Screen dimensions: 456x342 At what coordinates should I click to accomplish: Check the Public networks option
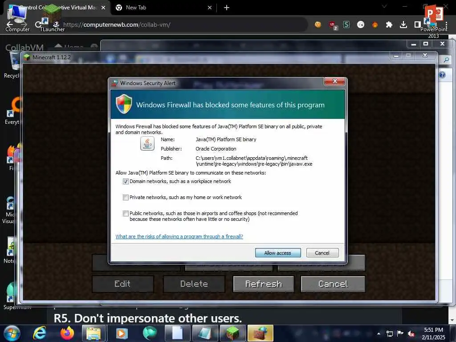point(126,213)
